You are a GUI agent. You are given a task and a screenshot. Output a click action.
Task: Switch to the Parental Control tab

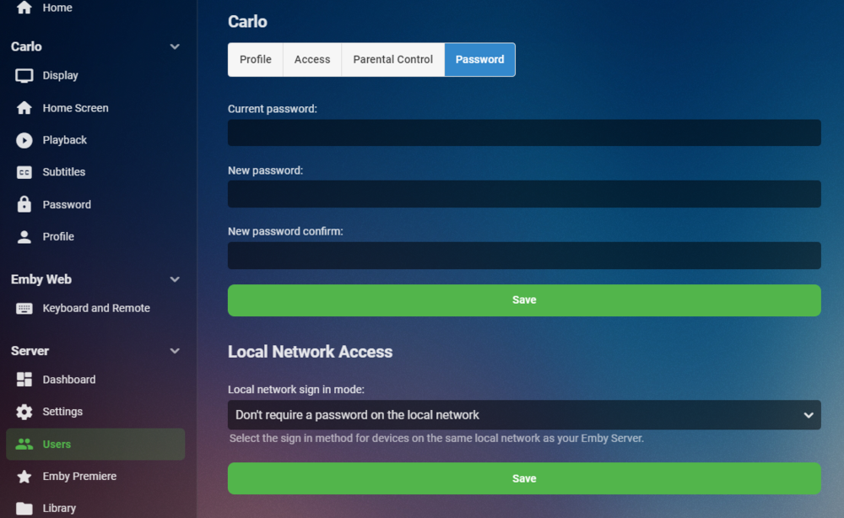tap(392, 60)
